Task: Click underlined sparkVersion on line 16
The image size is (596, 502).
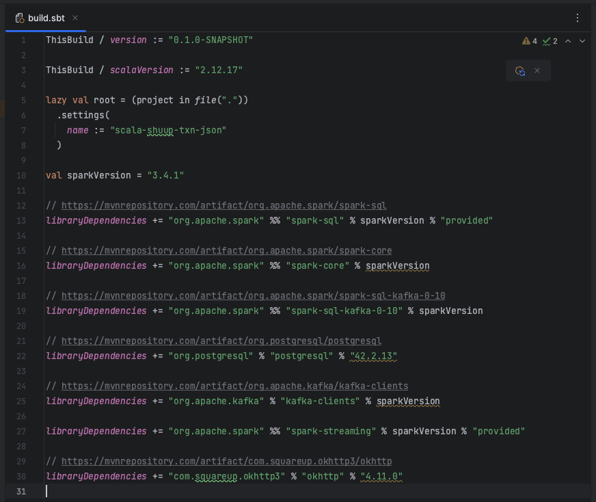Action: click(x=398, y=265)
